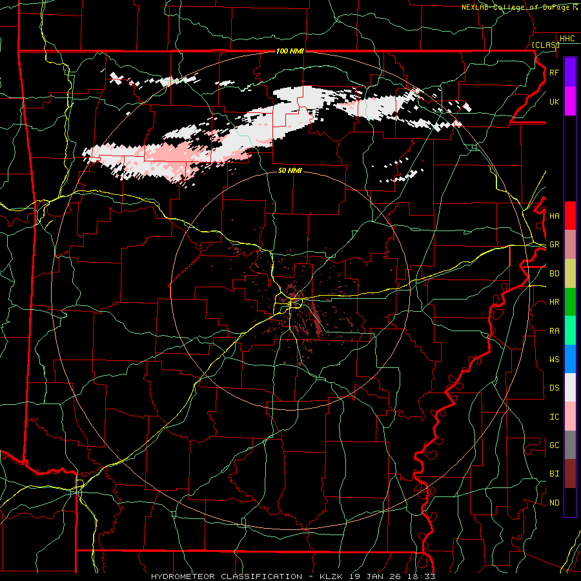This screenshot has width=581, height=581.
Task: Click the BD yellow legend swatch
Action: pos(570,273)
